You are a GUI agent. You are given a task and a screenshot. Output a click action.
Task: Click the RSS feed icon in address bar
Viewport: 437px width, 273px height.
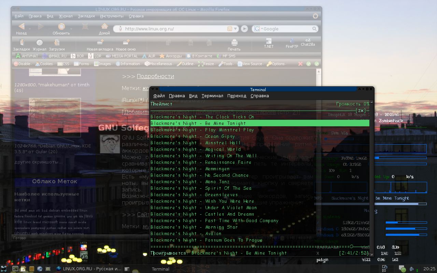[230, 29]
